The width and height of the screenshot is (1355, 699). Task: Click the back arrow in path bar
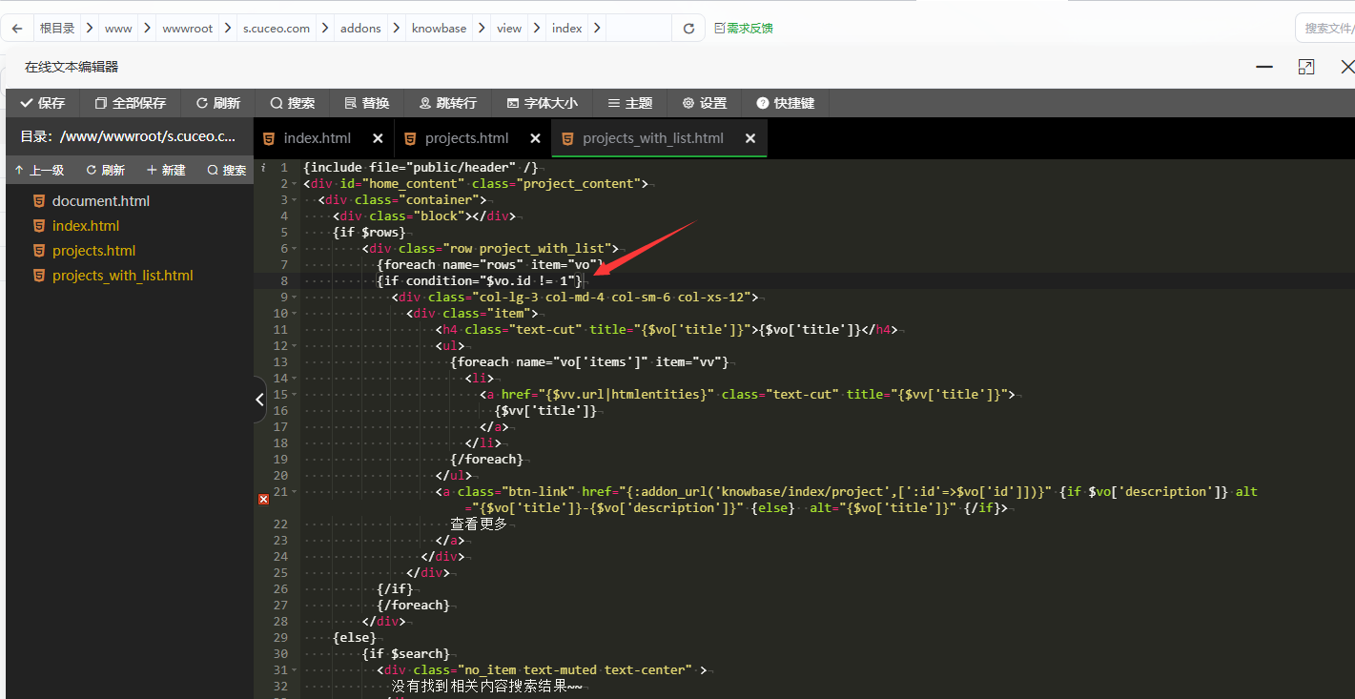pyautogui.click(x=17, y=29)
